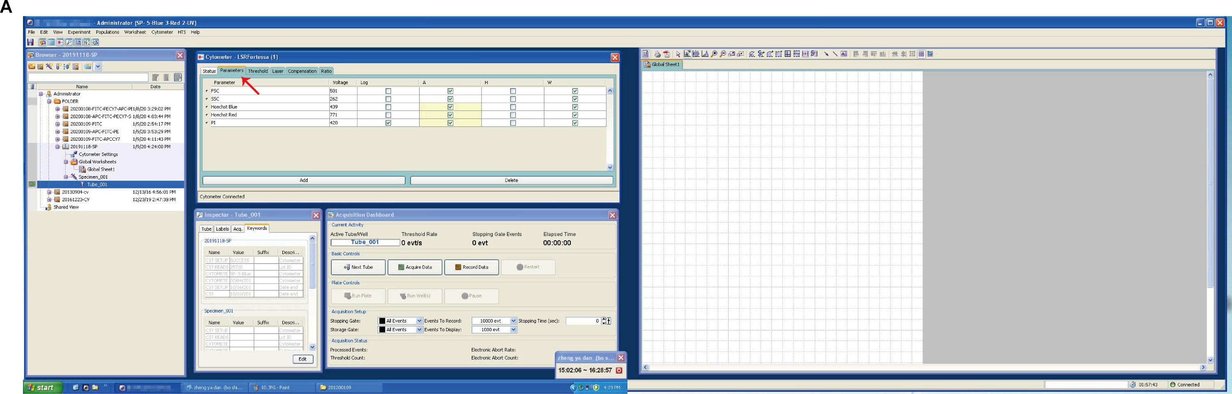This screenshot has width=1232, height=394.
Task: Open the Events To Record dropdown
Action: [513, 321]
